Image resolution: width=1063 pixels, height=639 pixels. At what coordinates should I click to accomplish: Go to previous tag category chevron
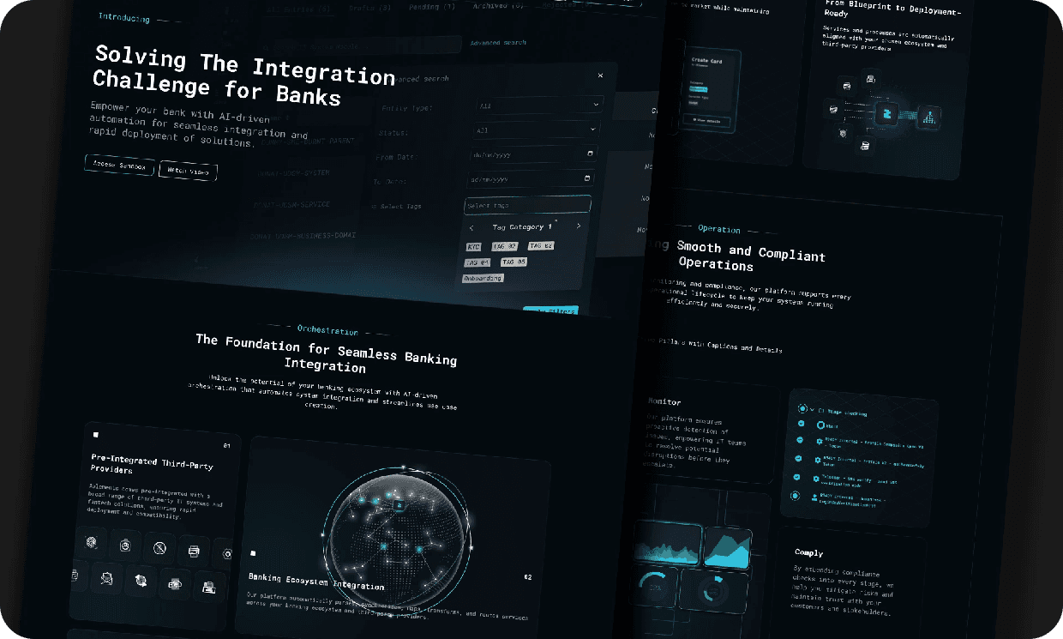point(471,227)
